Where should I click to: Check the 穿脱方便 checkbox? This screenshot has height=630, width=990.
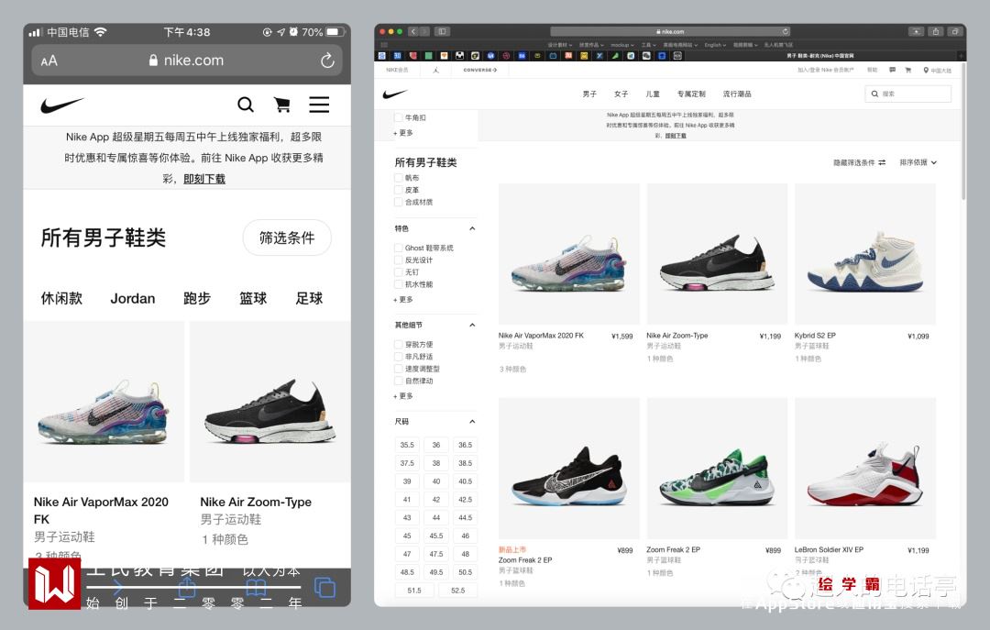coord(399,345)
